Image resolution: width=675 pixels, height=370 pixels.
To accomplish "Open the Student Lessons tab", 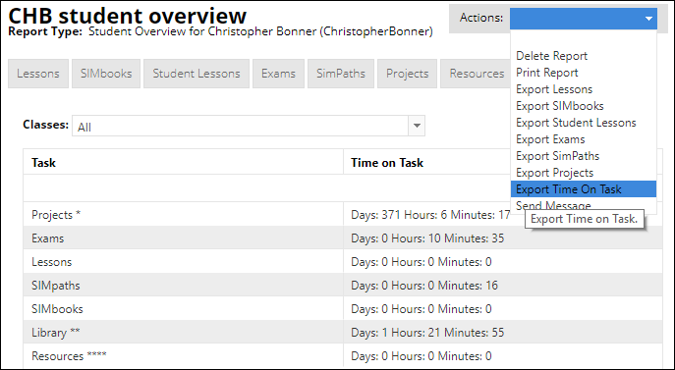I will [x=197, y=74].
